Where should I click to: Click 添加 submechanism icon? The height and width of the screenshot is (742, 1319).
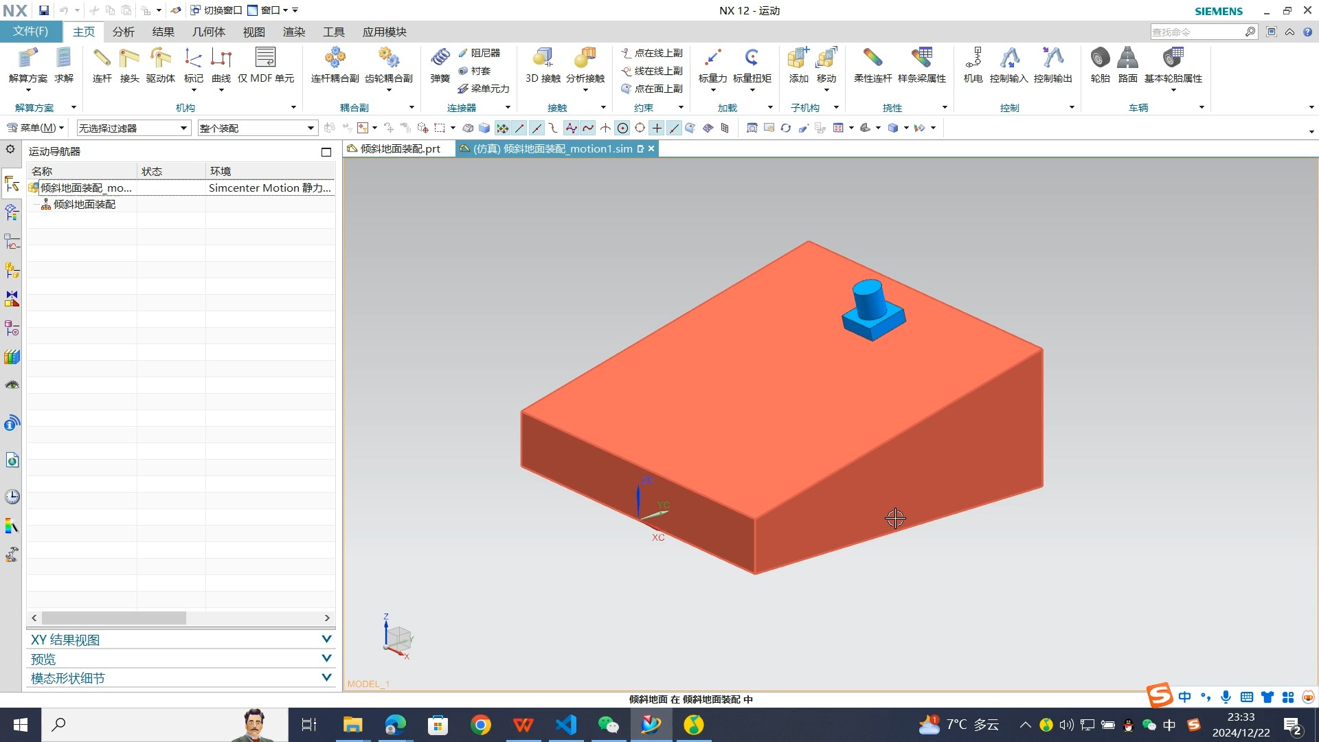tap(798, 65)
